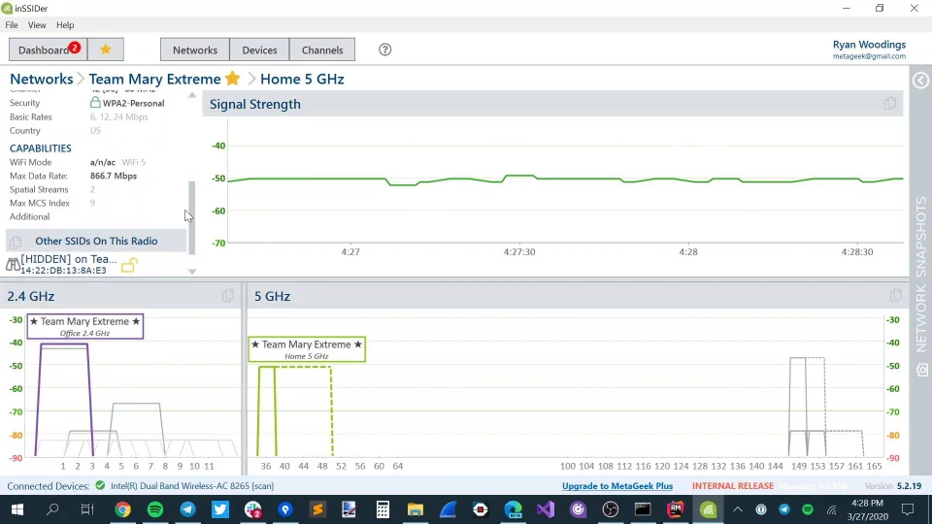
Task: Open Visual Studio from taskbar
Action: coord(545,509)
